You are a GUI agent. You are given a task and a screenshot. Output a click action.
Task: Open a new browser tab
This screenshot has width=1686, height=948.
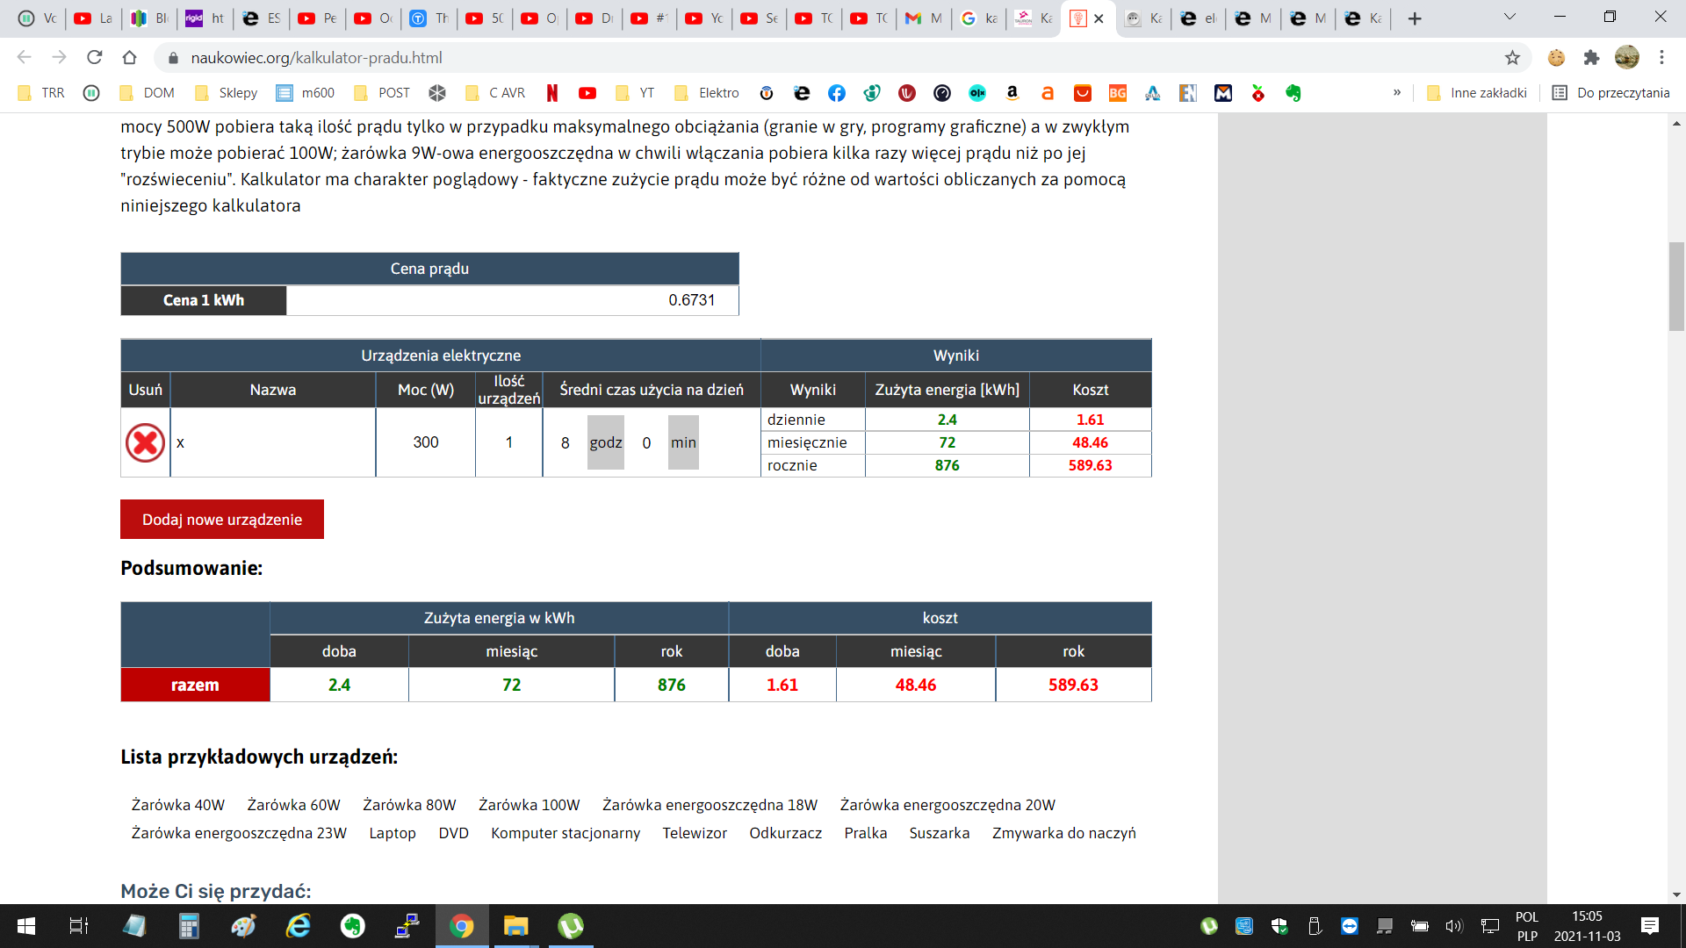pos(1414,18)
